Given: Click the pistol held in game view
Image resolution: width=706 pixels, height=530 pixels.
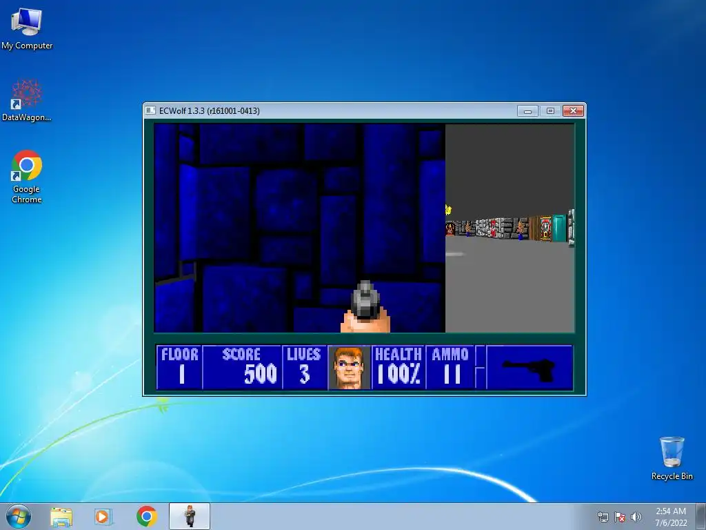Looking at the screenshot, I should (x=365, y=307).
